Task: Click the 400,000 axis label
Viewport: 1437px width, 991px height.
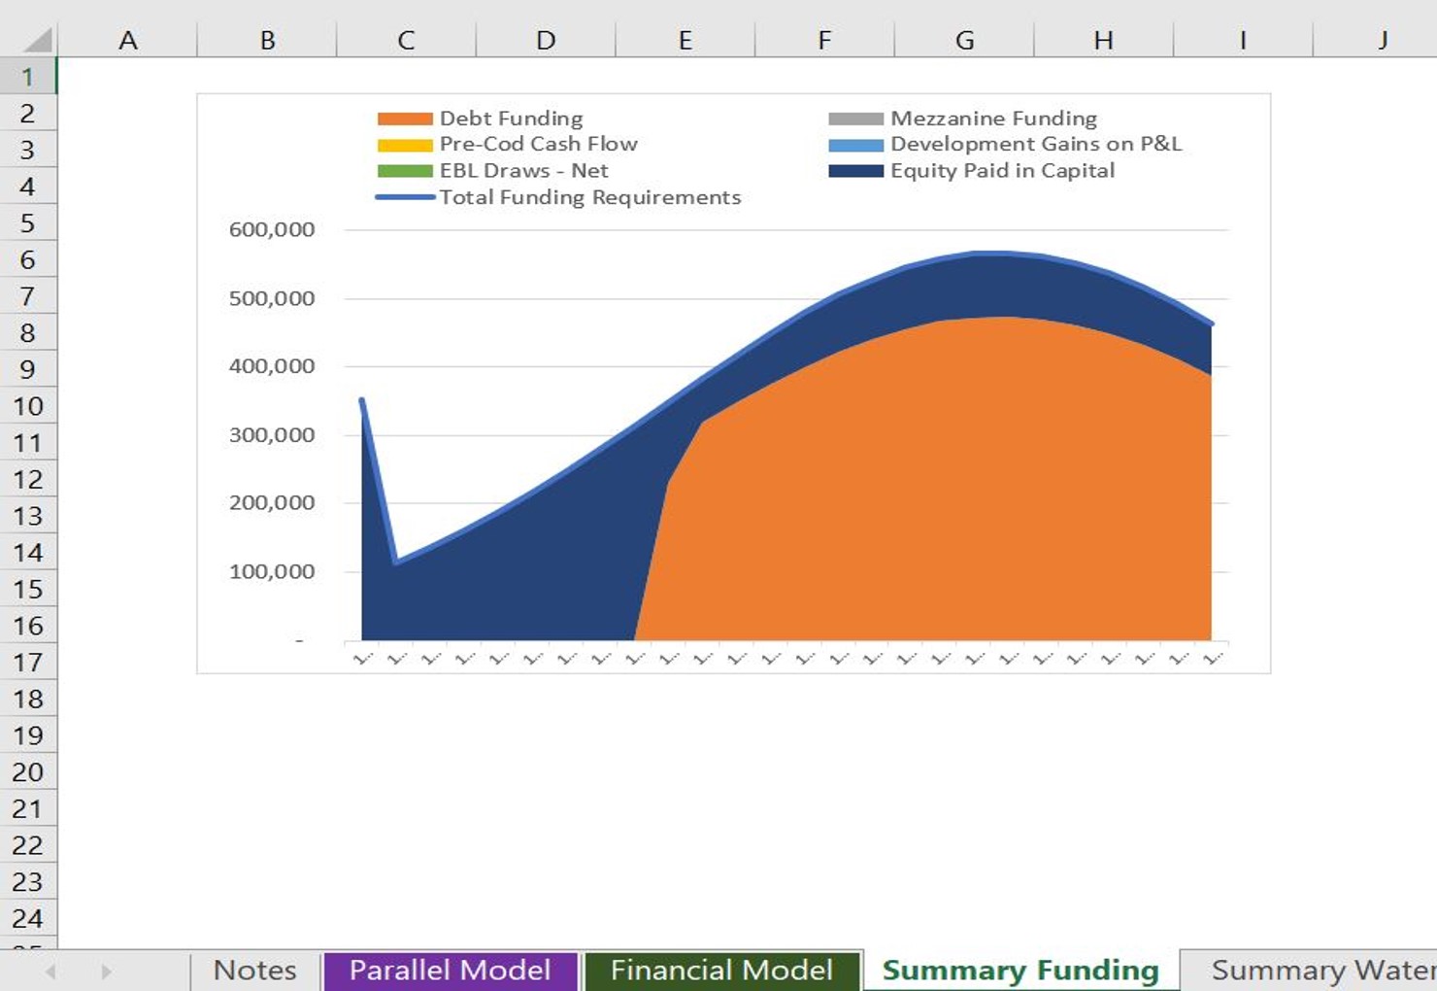Action: [272, 366]
